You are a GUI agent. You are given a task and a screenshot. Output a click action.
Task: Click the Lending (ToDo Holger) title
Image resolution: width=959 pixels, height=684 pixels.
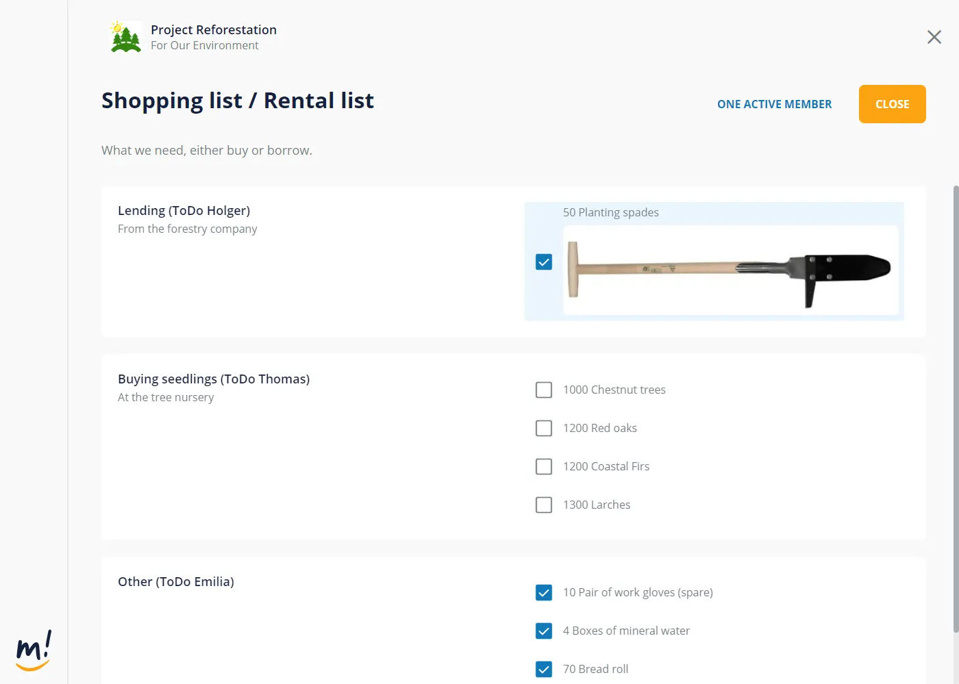[x=184, y=210]
